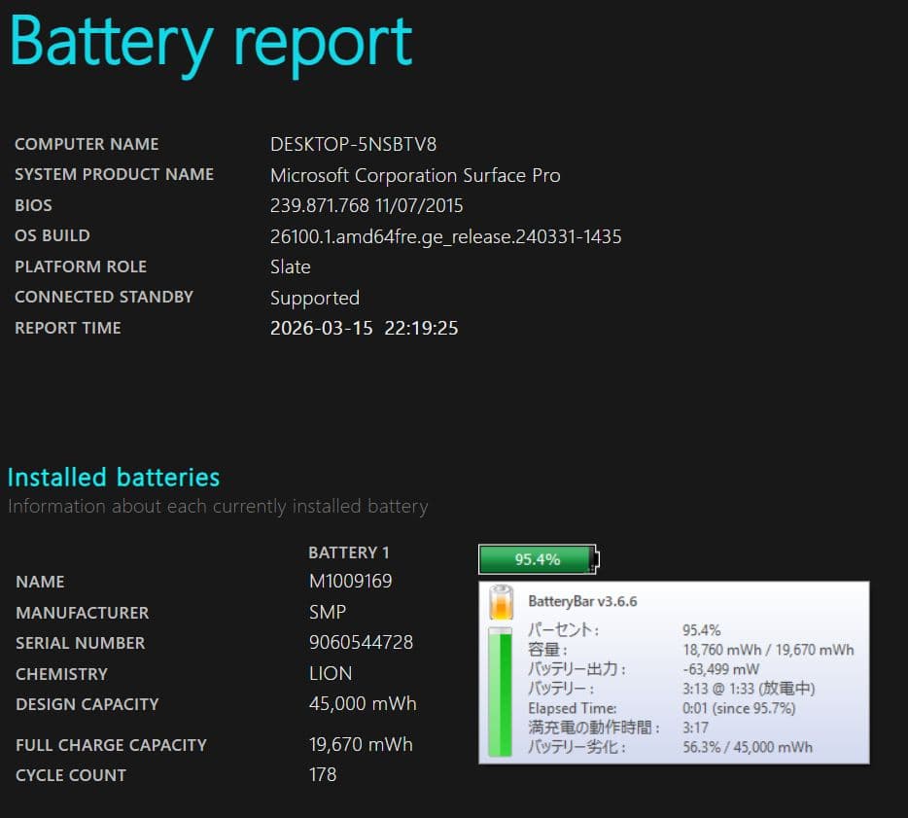Click the 'BIOS' label
908x818 pixels.
(x=34, y=205)
